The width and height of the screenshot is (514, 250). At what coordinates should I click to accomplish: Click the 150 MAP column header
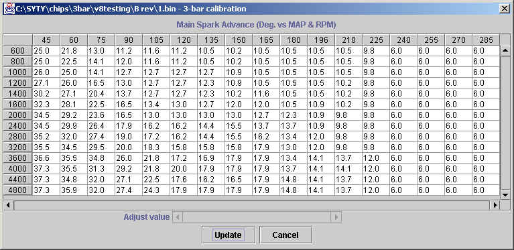click(x=239, y=40)
